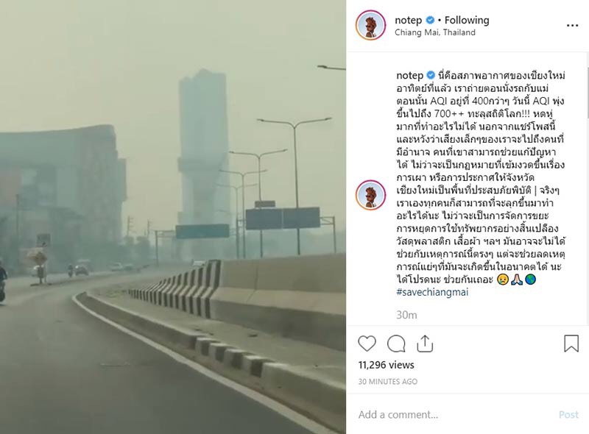The width and height of the screenshot is (589, 434).
Task: Share the post using the share icon
Action: pyautogui.click(x=425, y=344)
